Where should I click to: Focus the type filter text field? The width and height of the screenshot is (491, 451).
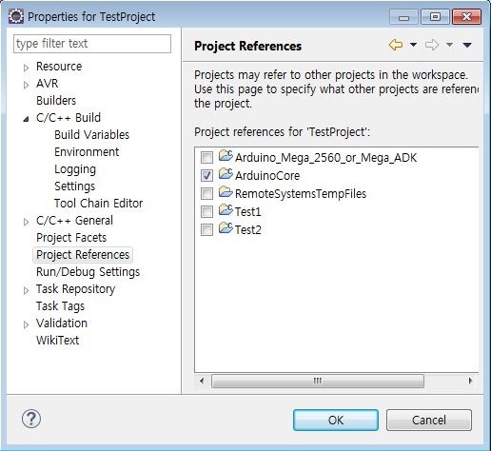tap(92, 44)
